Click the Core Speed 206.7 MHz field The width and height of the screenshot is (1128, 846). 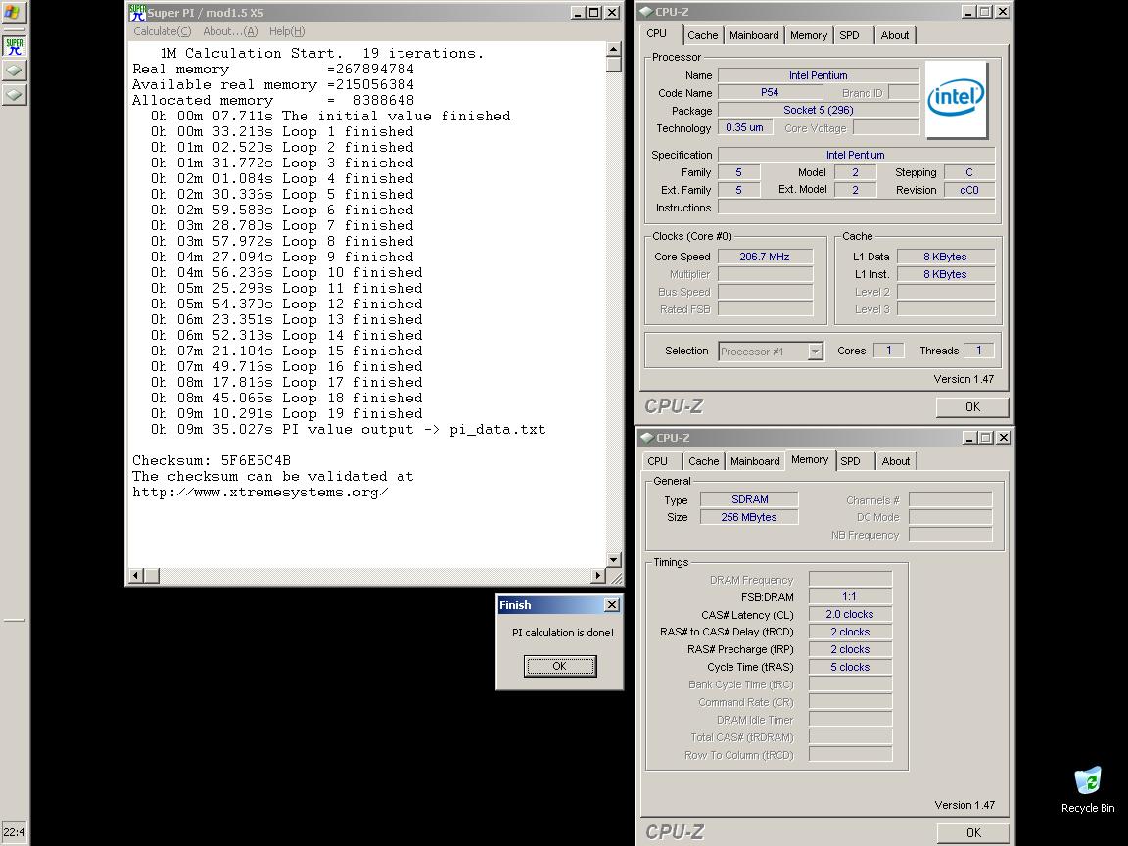pyautogui.click(x=766, y=257)
